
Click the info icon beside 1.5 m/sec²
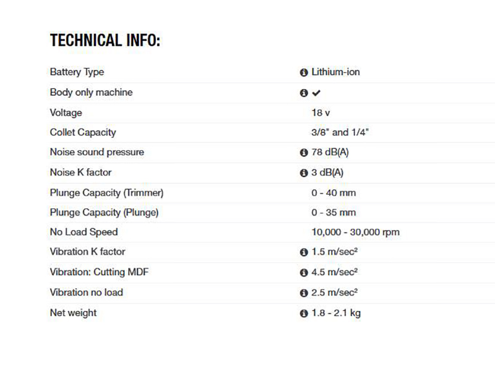pos(304,252)
